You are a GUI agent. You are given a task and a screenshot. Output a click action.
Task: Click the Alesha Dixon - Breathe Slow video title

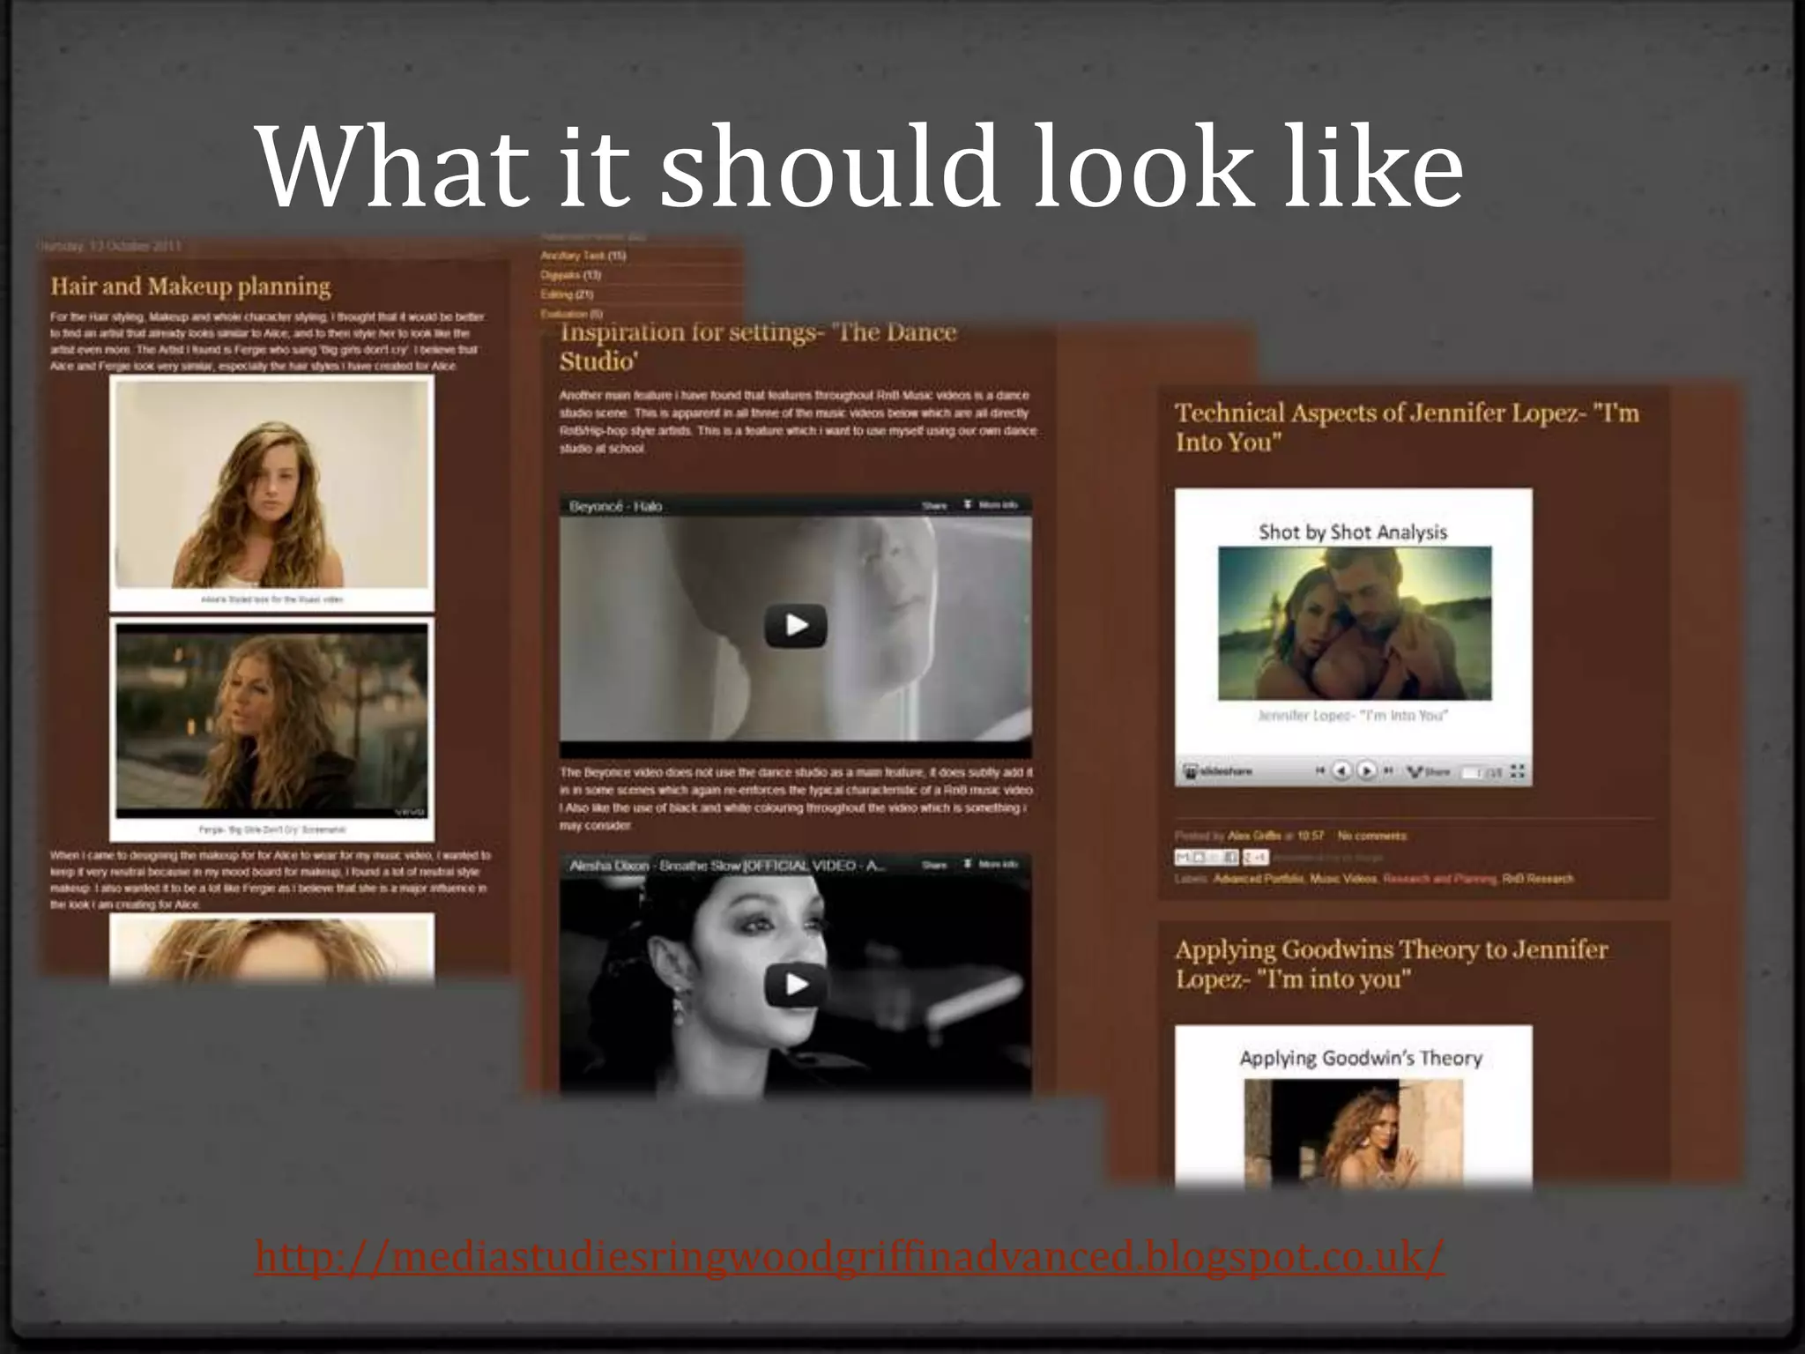click(x=727, y=866)
